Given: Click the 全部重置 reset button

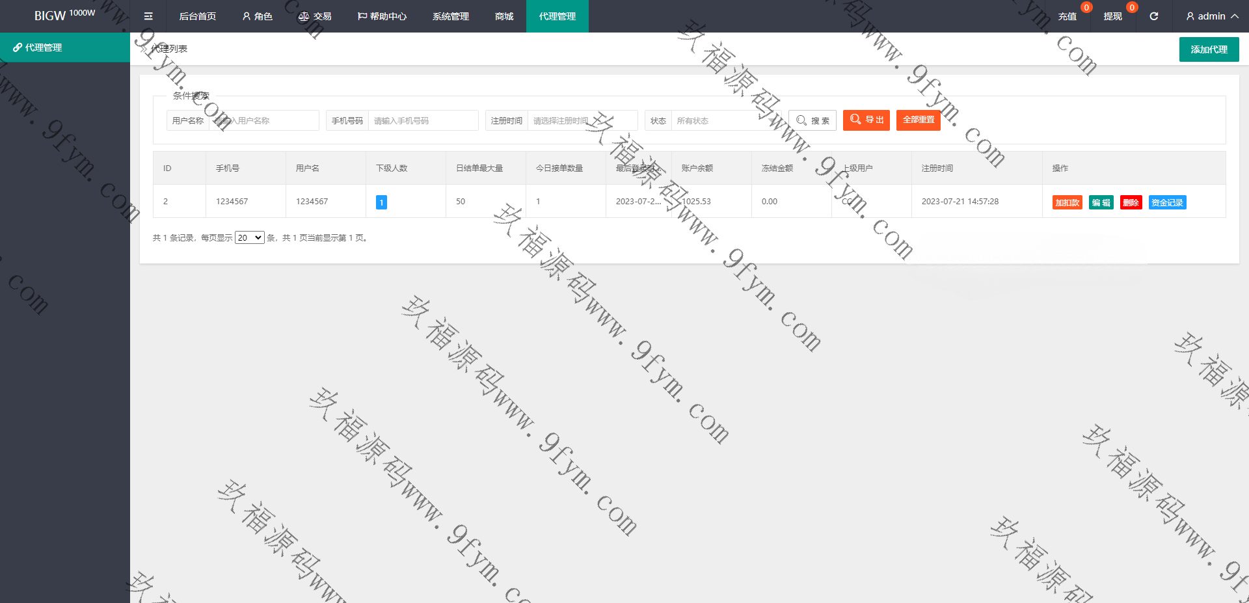Looking at the screenshot, I should point(918,120).
